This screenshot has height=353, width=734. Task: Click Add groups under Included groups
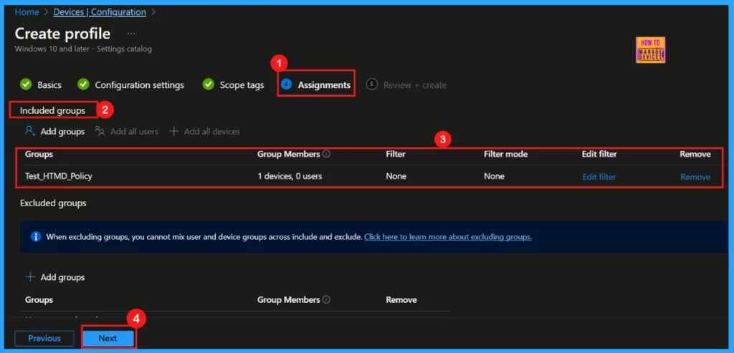62,132
